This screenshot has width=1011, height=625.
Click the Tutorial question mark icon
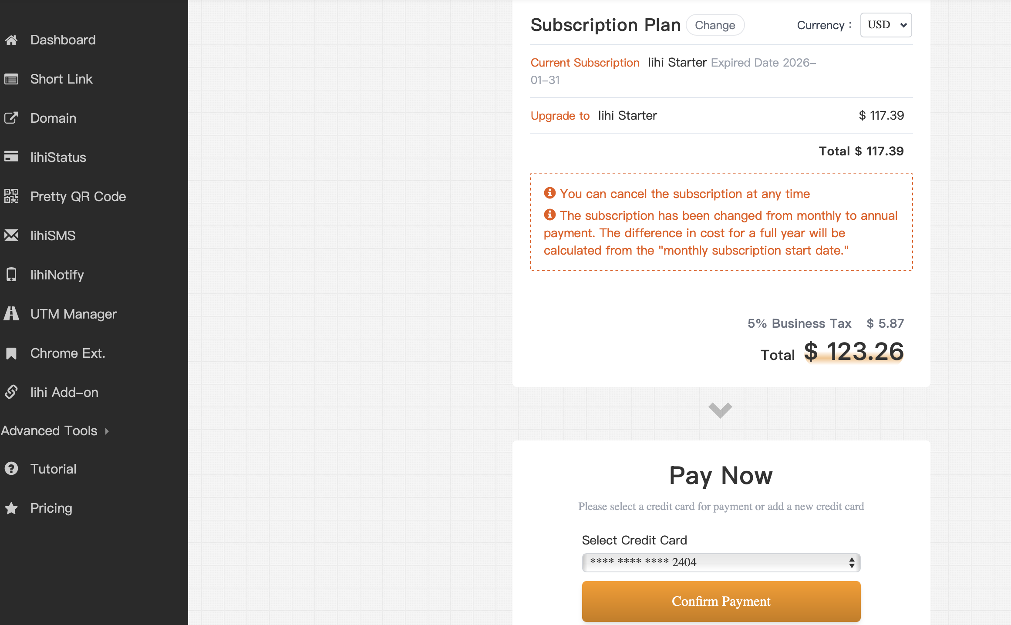coord(11,469)
